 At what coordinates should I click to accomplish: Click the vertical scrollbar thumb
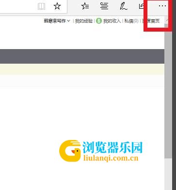pos(168,91)
